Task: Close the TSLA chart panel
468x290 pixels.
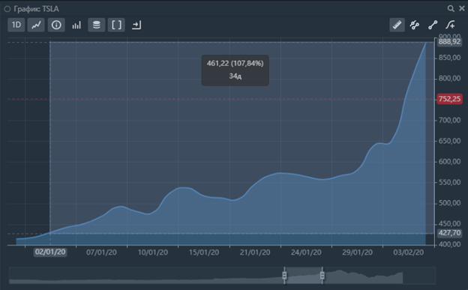Action: [x=462, y=9]
